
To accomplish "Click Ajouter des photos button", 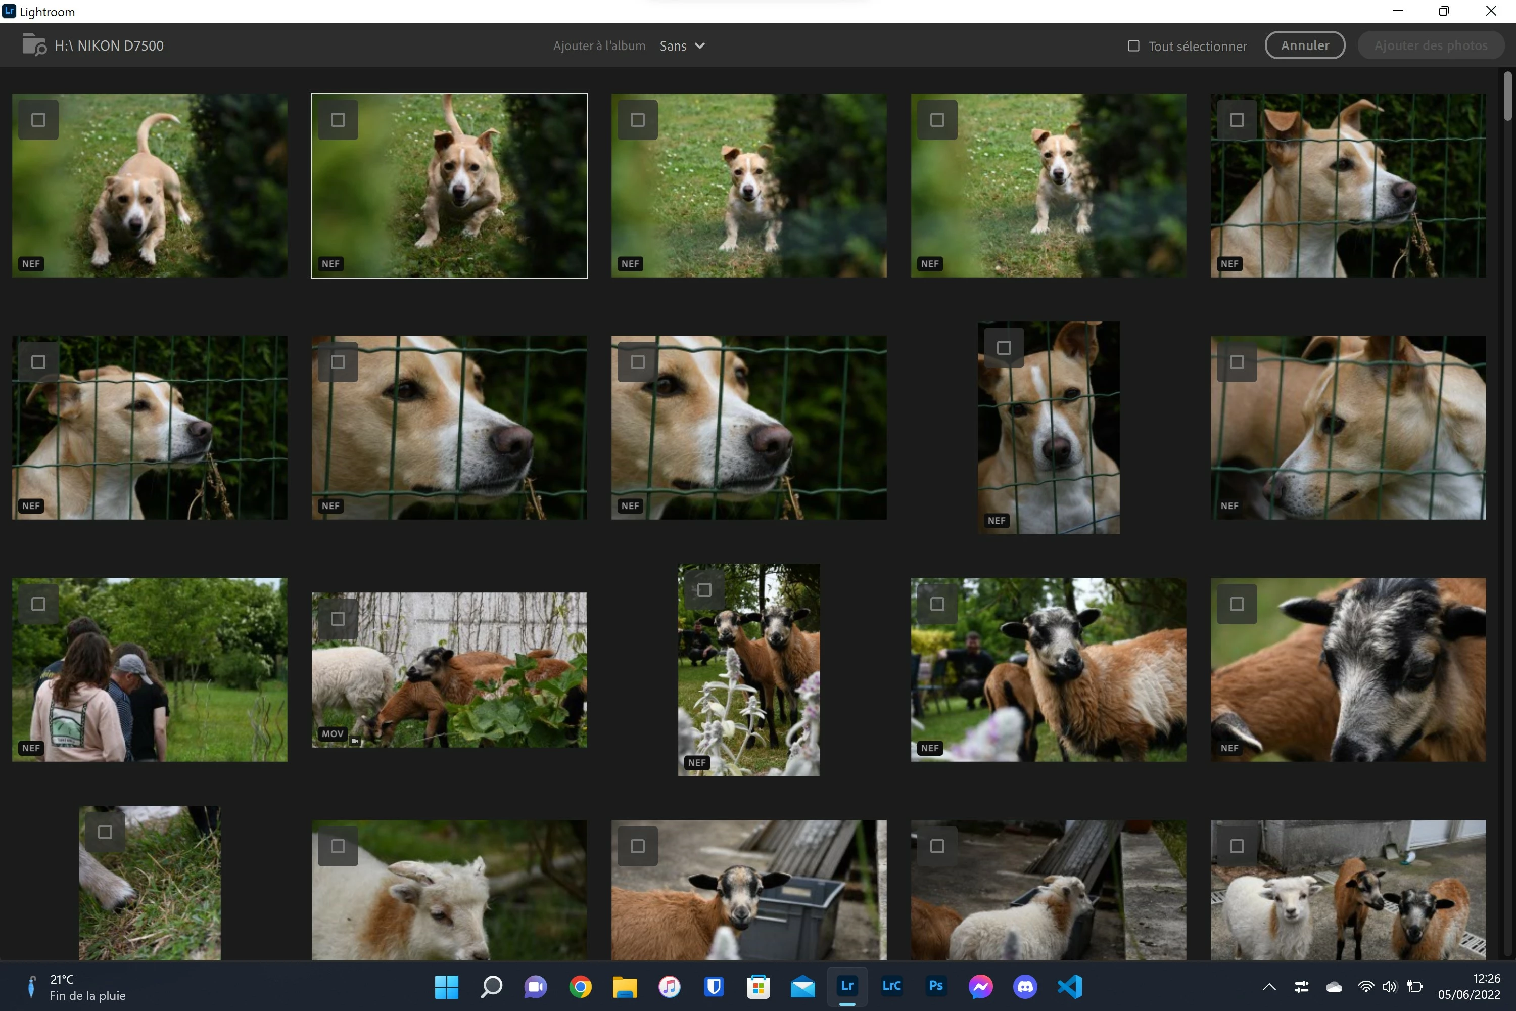I will coord(1430,46).
